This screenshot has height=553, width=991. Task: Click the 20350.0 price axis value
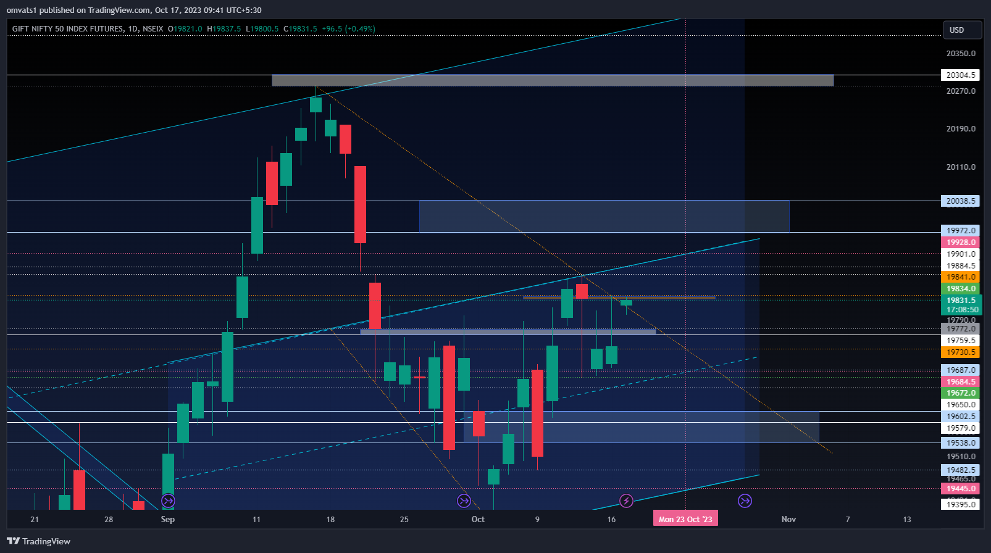click(961, 54)
